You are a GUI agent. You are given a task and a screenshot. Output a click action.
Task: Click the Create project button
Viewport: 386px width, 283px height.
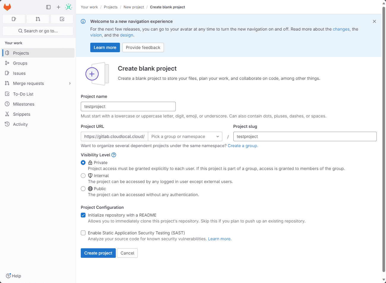[x=98, y=253]
